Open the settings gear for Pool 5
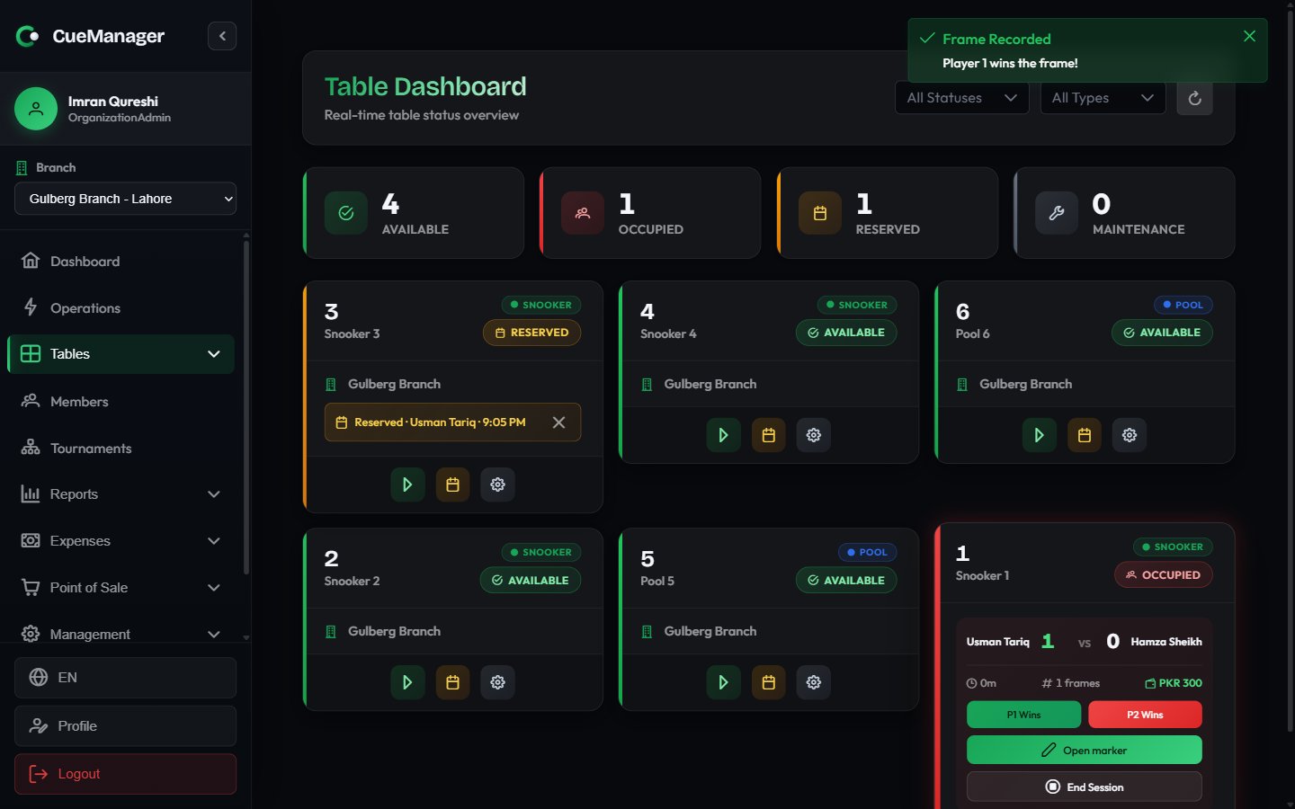The height and width of the screenshot is (809, 1295). [813, 682]
